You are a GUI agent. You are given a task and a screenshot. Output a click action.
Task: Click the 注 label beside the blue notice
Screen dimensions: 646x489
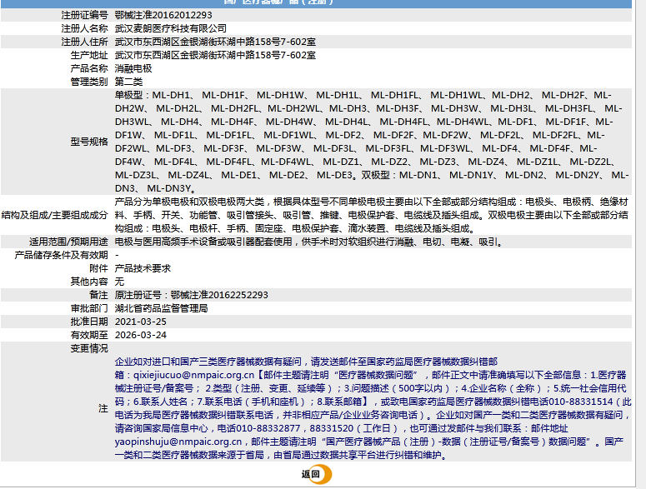[103, 408]
